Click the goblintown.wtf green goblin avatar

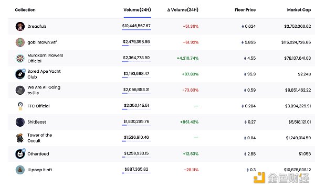pos(20,42)
